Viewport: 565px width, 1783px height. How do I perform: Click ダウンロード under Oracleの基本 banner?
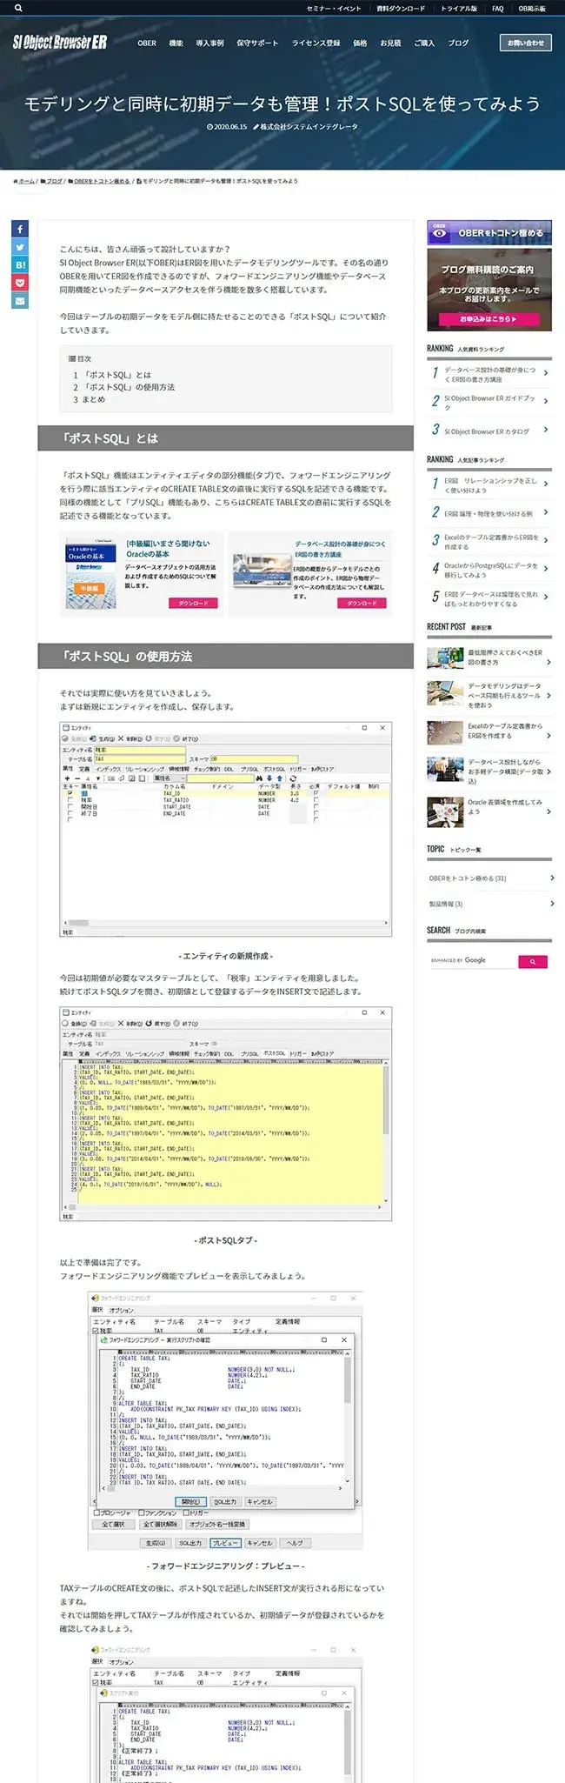point(193,603)
